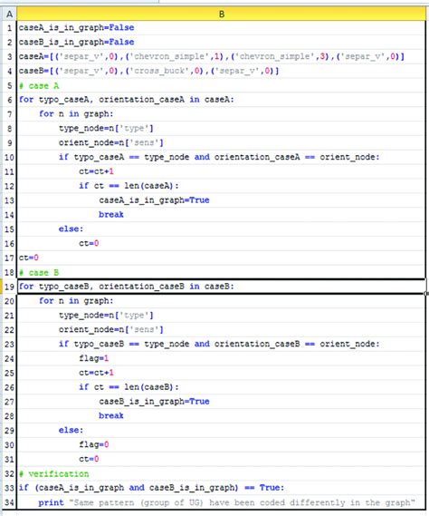Screen dimensions: 429x516
Task: Select row 1 header
Action: (x=9, y=27)
